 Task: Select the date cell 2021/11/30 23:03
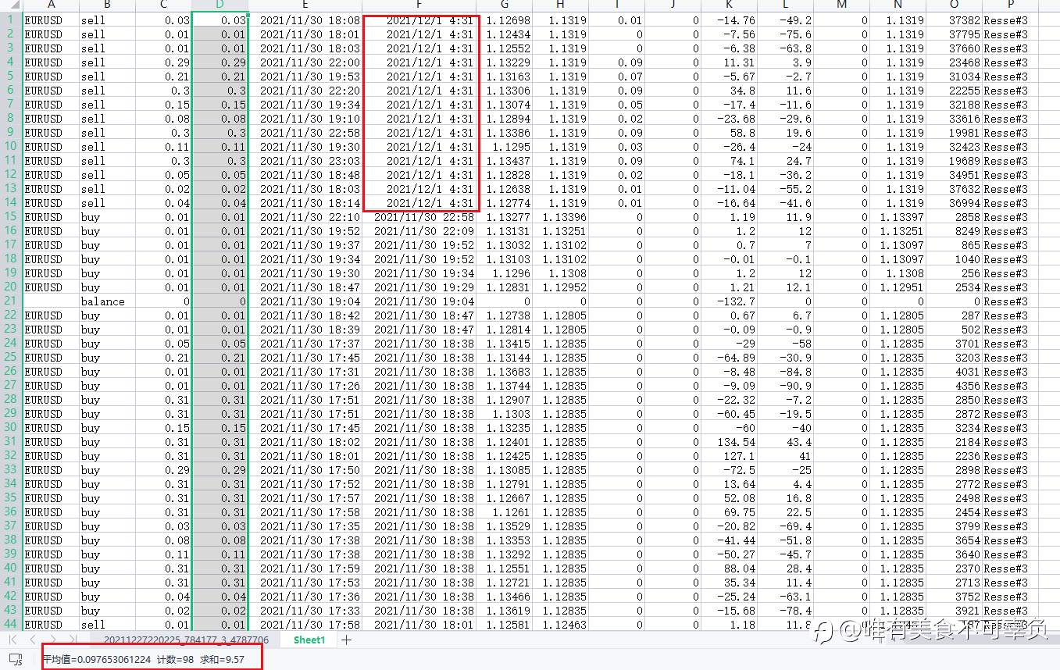click(305, 161)
